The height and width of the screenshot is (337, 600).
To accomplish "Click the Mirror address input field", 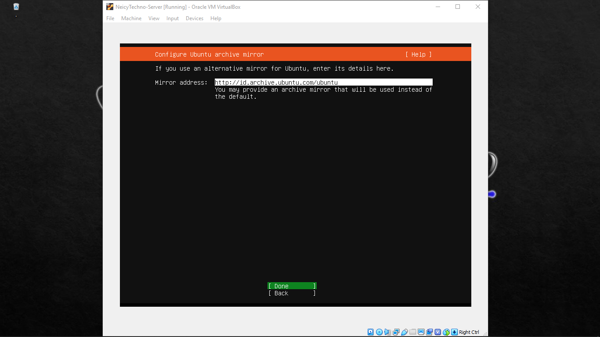I will [324, 82].
